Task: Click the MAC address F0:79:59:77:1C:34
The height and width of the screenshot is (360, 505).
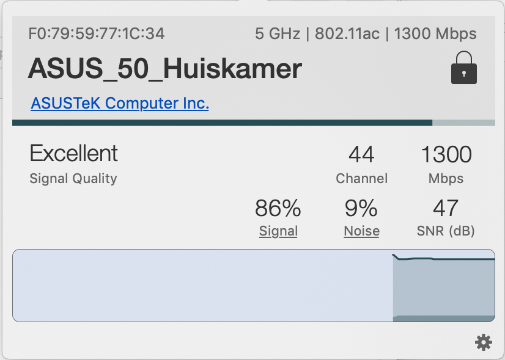Action: point(97,34)
